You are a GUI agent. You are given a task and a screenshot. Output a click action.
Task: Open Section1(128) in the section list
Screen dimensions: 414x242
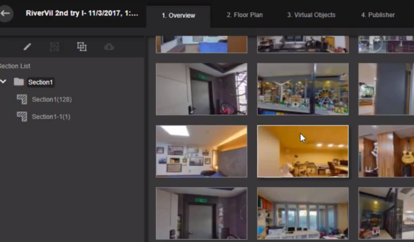52,99
